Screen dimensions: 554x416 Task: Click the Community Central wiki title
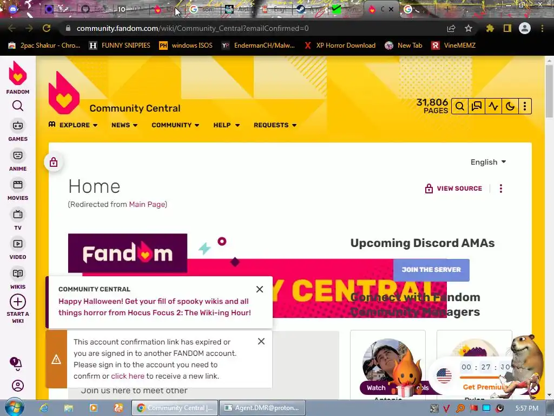135,108
